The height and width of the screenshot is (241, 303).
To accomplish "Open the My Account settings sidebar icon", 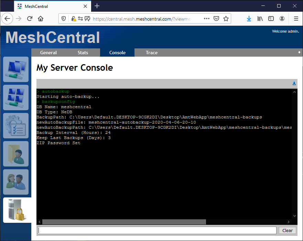I will pos(16,126).
